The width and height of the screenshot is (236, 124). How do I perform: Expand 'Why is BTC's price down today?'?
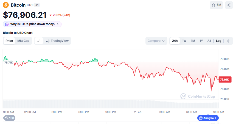pos(32,24)
